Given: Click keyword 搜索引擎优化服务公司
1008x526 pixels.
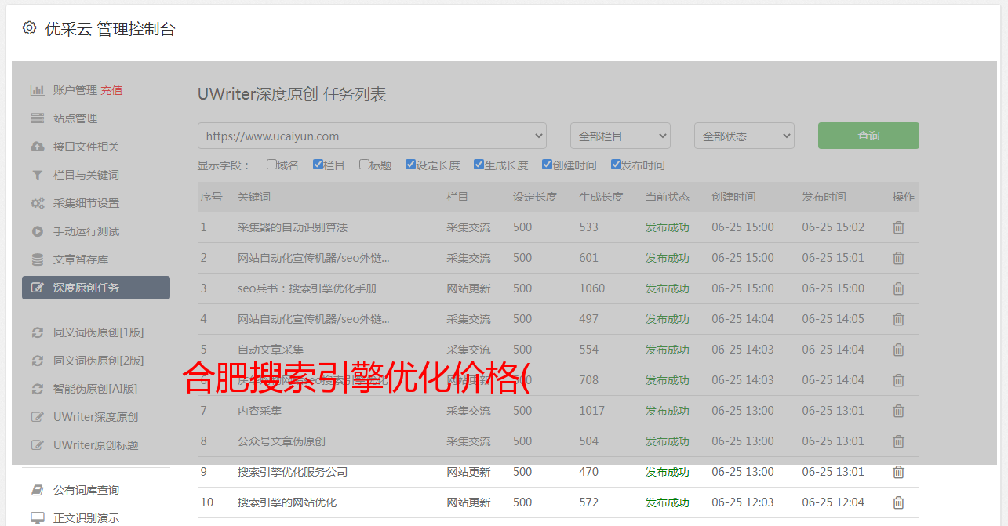Looking at the screenshot, I should tap(293, 472).
